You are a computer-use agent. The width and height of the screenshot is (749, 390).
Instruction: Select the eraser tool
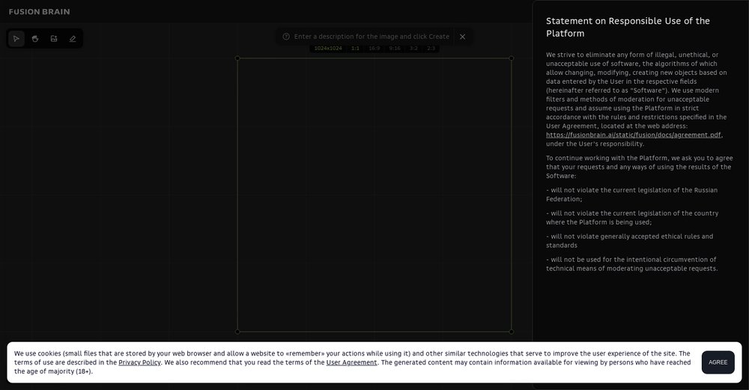pos(73,38)
